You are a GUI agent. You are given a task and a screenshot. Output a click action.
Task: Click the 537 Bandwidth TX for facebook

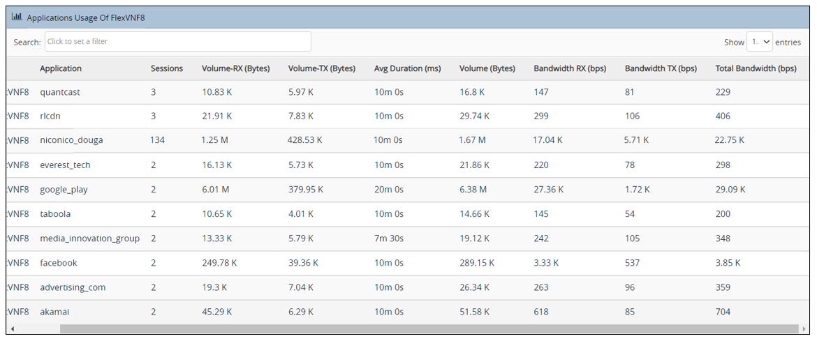point(632,263)
